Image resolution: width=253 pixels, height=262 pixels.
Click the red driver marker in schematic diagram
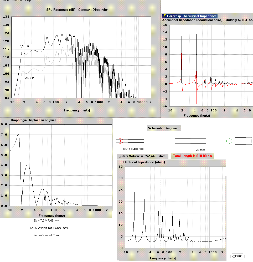pos(120,141)
